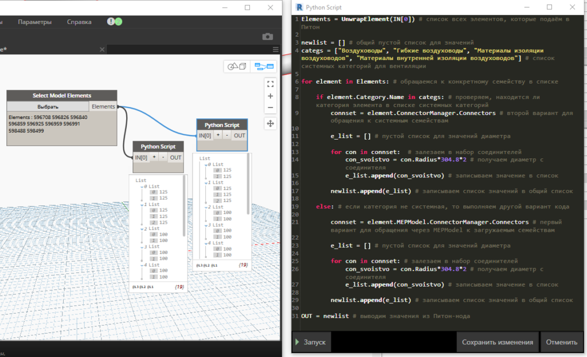The image size is (587, 357).
Task: Collapse '2 List' in gray node's preview
Action: coord(142,229)
